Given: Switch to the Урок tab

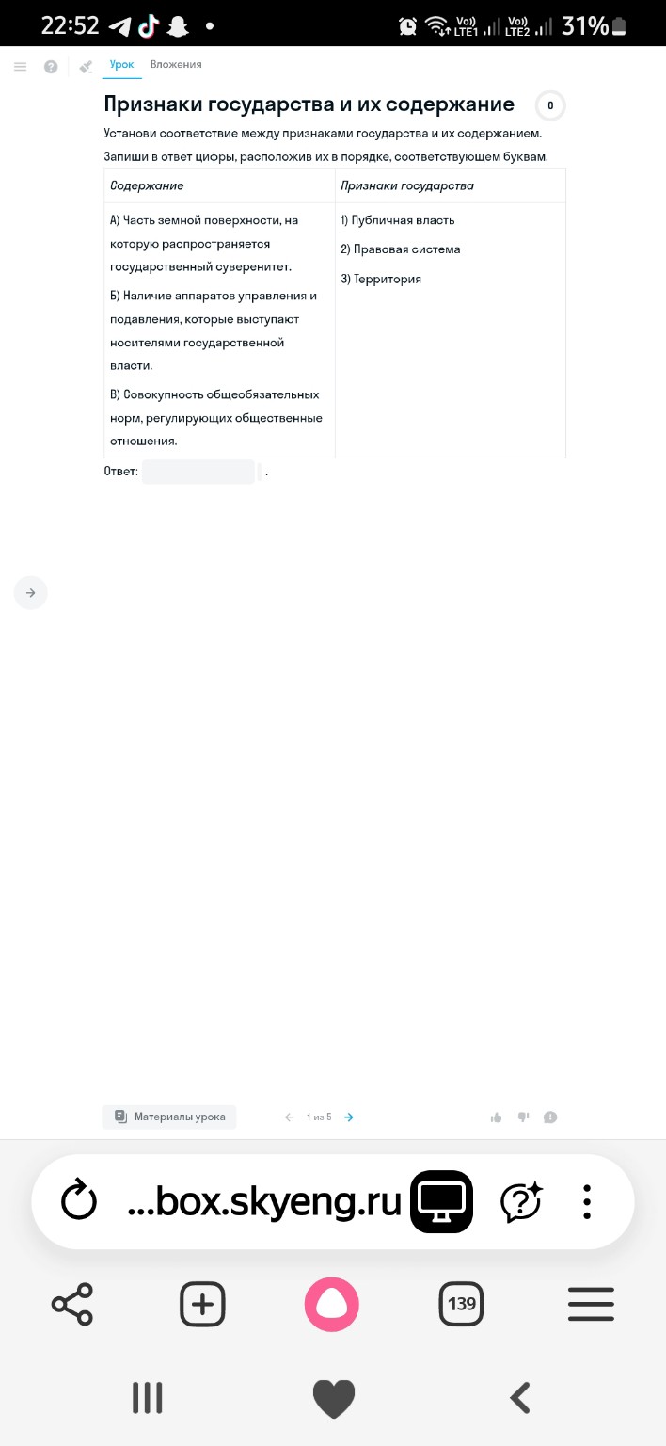Looking at the screenshot, I should (121, 64).
